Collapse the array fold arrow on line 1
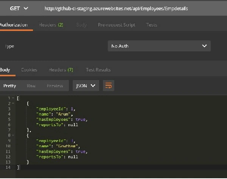This screenshot has height=179, width=227. [13, 98]
